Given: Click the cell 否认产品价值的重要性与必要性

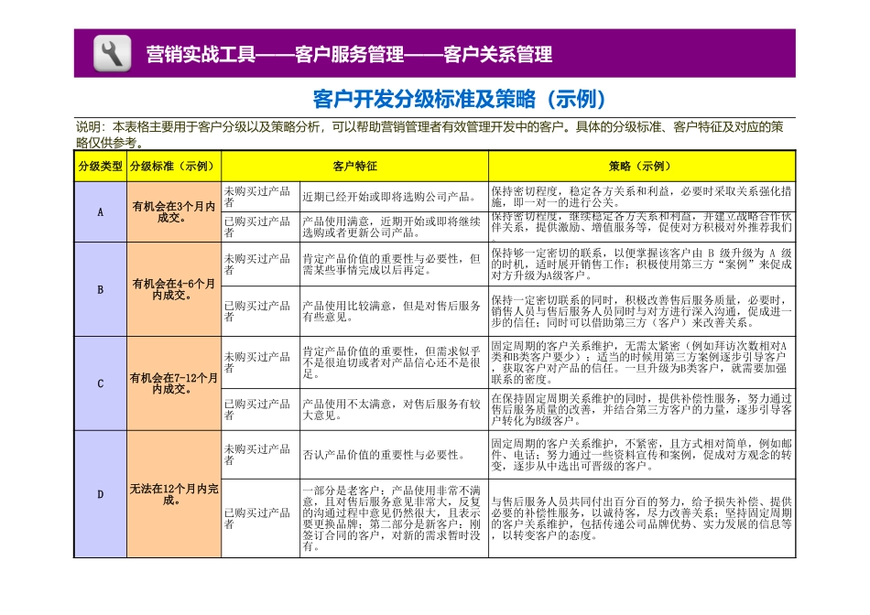Looking at the screenshot, I should [385, 454].
